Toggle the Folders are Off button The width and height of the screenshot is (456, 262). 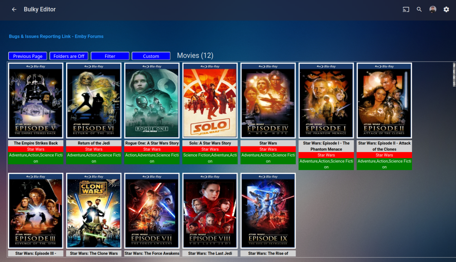[x=69, y=56]
